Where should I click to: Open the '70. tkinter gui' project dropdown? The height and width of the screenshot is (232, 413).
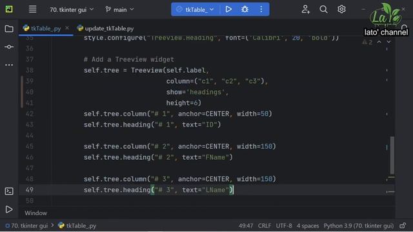(x=72, y=10)
